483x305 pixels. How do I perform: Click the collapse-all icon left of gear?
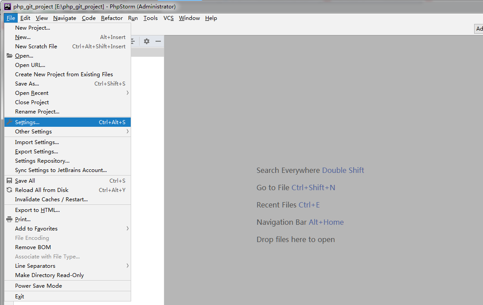click(x=133, y=41)
